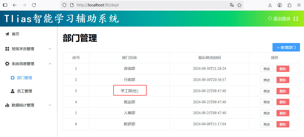Select 部门管理 sidebar item
Viewport: 304px width, 137px height.
pos(24,78)
